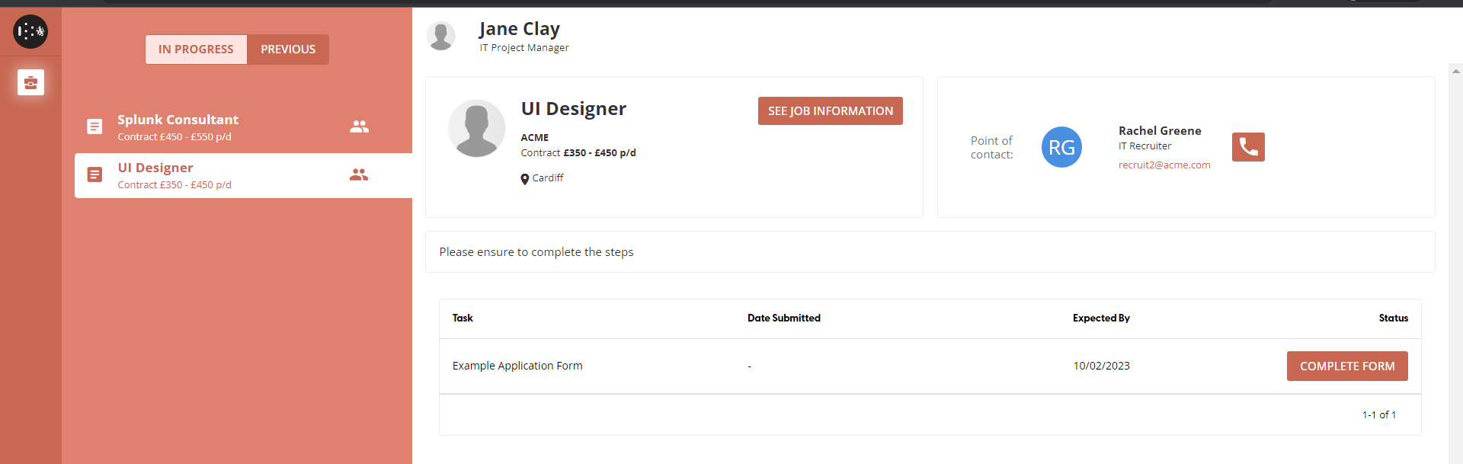The height and width of the screenshot is (464, 1463).
Task: Call Rachel Greene using the phone icon
Action: tap(1247, 147)
